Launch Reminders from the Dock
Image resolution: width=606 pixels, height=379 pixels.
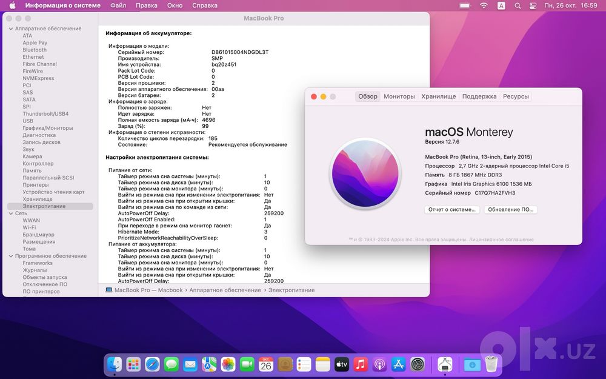click(304, 364)
